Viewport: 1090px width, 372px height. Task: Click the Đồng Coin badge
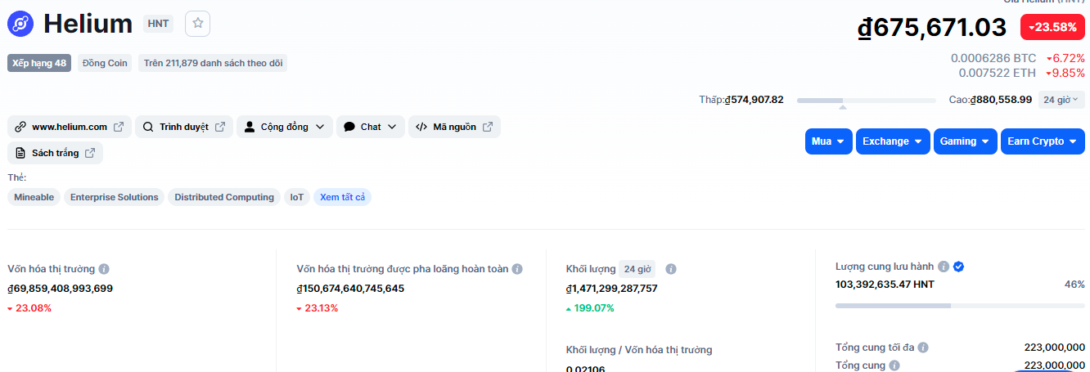pyautogui.click(x=106, y=63)
